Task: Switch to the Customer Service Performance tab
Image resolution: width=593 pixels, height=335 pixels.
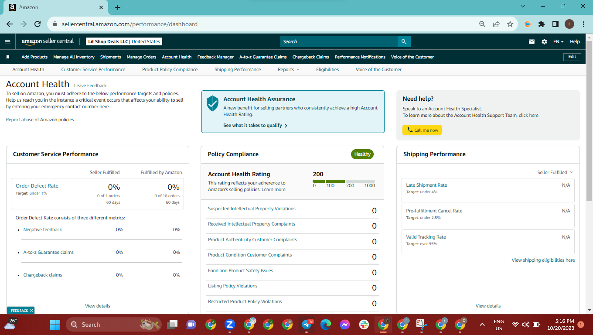Action: pos(93,69)
